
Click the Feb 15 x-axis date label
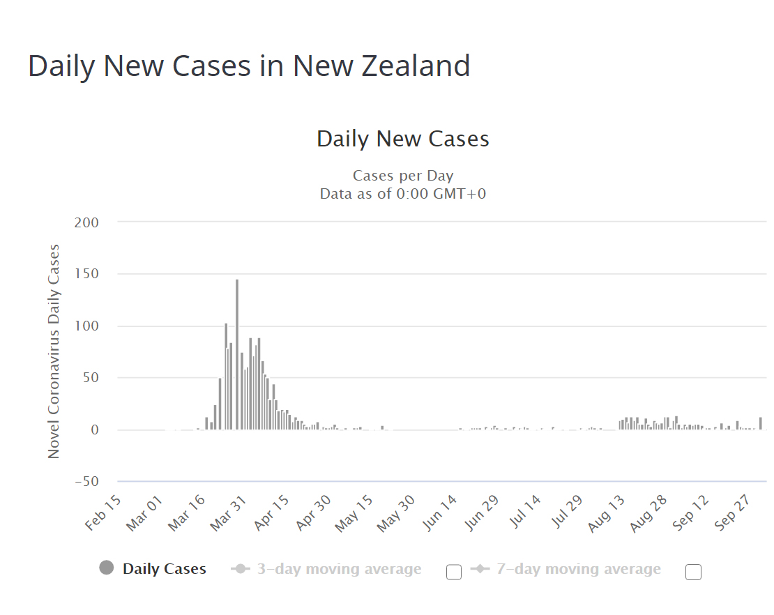105,515
